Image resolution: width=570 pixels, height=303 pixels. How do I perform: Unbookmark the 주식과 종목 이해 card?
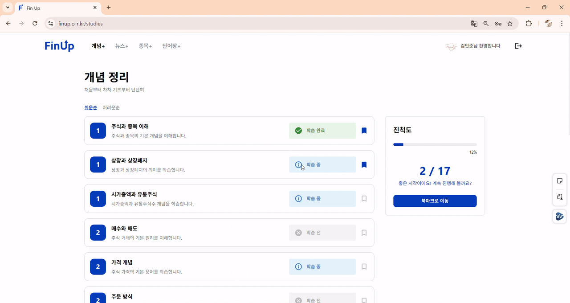[364, 130]
